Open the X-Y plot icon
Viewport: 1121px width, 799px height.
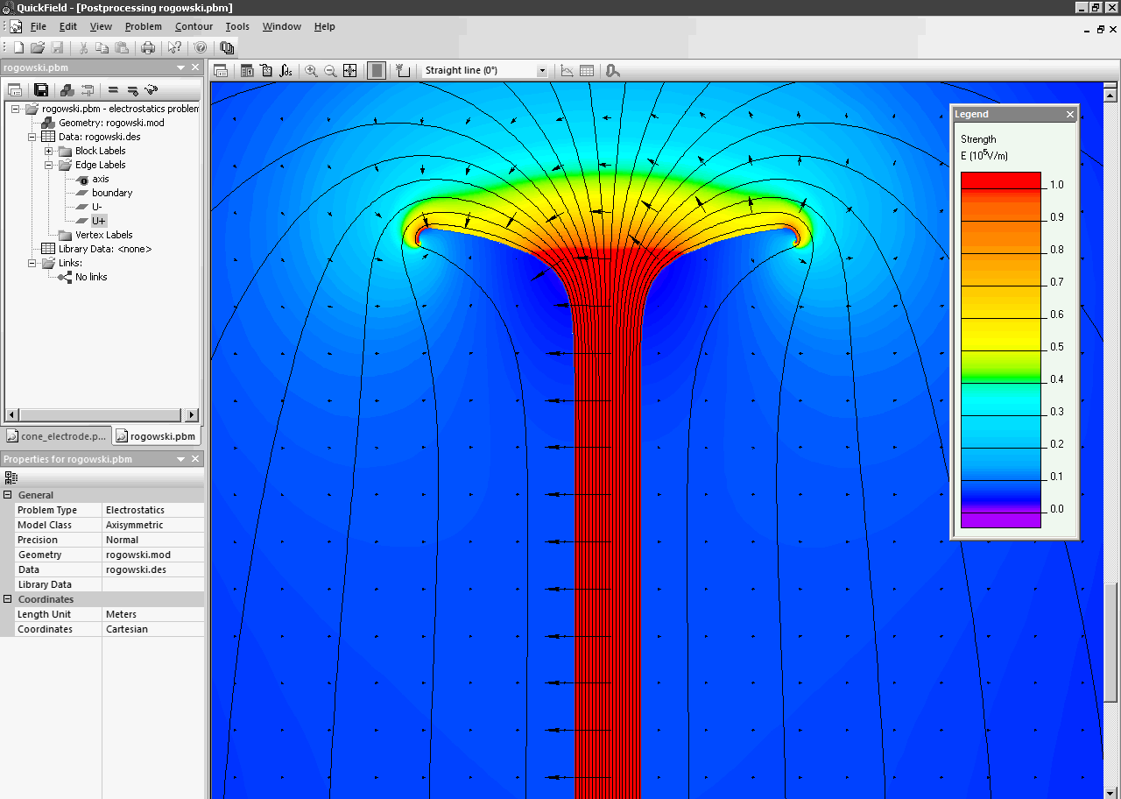click(x=568, y=71)
